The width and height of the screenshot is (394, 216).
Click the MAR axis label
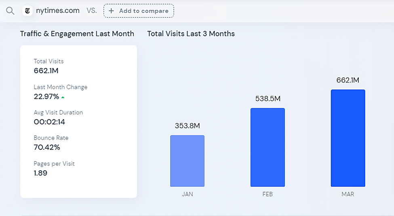pos(348,194)
